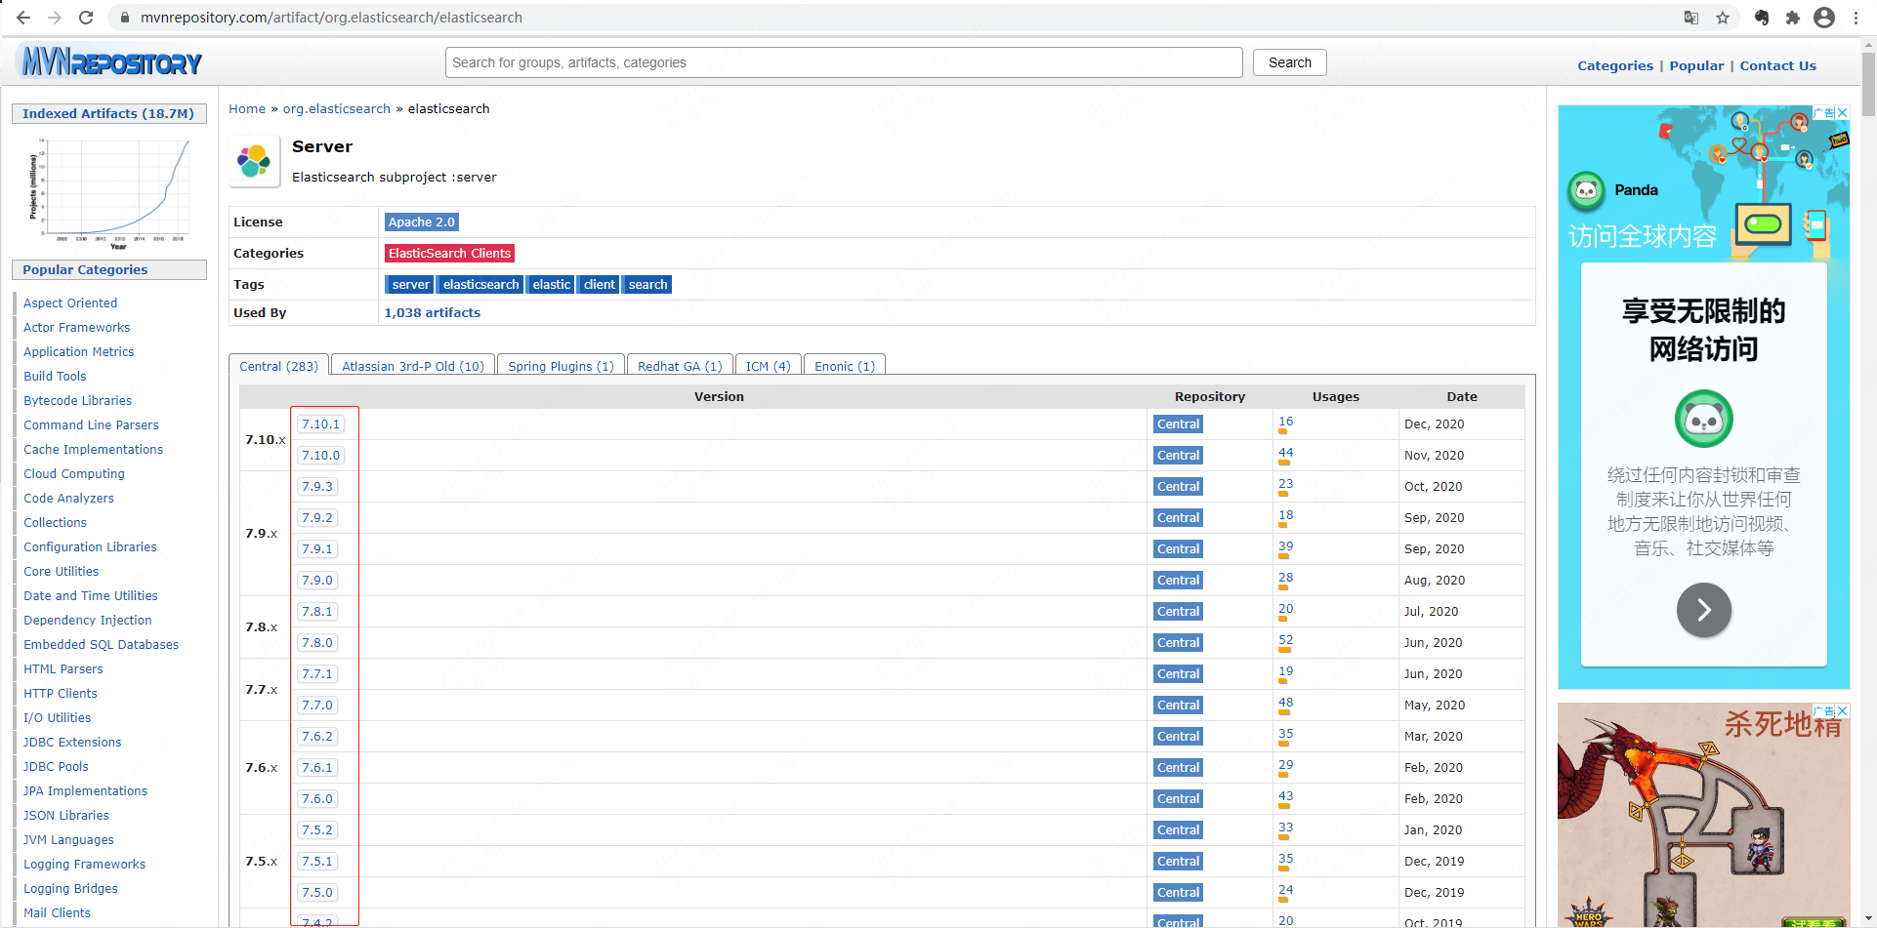
Task: Close the Hero Wars ad
Action: [x=1843, y=710]
